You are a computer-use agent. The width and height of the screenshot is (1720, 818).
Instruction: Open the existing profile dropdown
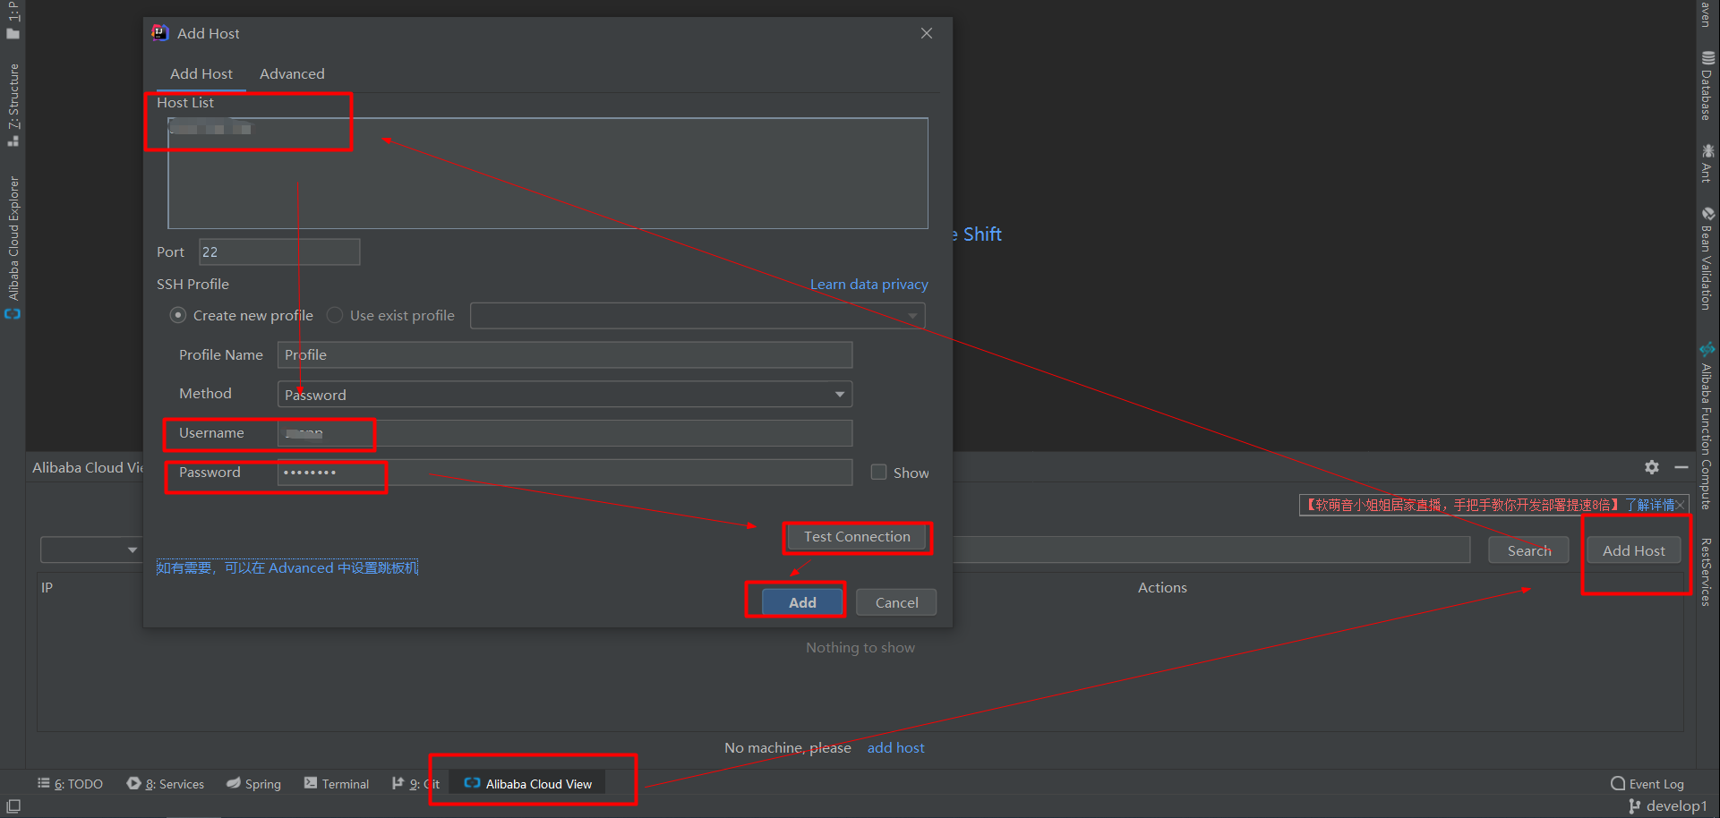(x=697, y=316)
